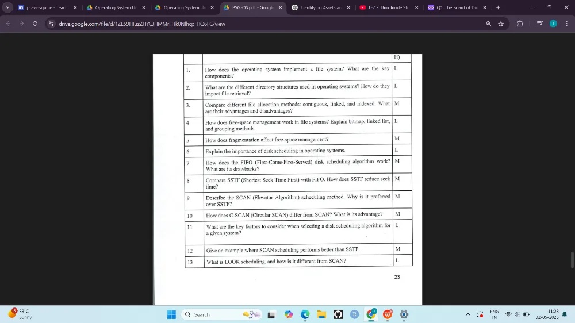Click the Windows Start button
The image size is (575, 323).
pos(171,314)
